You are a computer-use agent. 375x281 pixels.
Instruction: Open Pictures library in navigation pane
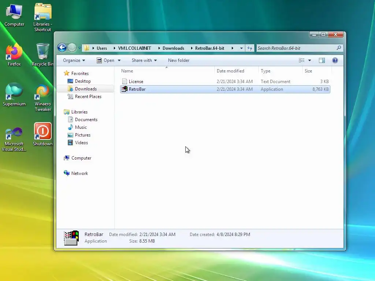82,135
